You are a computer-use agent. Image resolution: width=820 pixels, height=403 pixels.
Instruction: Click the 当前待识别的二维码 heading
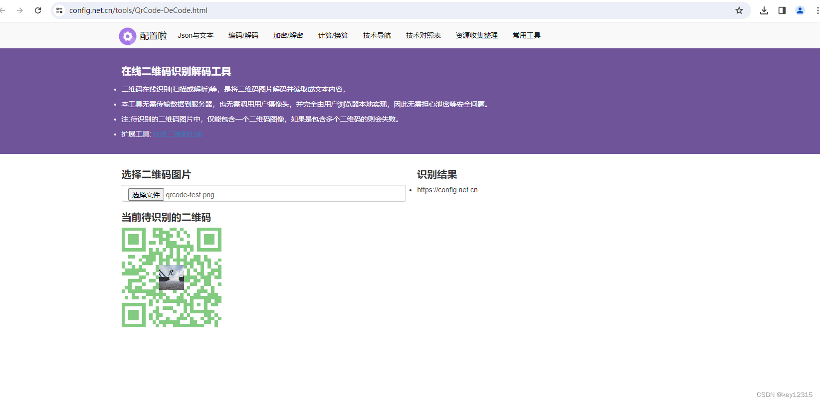pyautogui.click(x=166, y=217)
